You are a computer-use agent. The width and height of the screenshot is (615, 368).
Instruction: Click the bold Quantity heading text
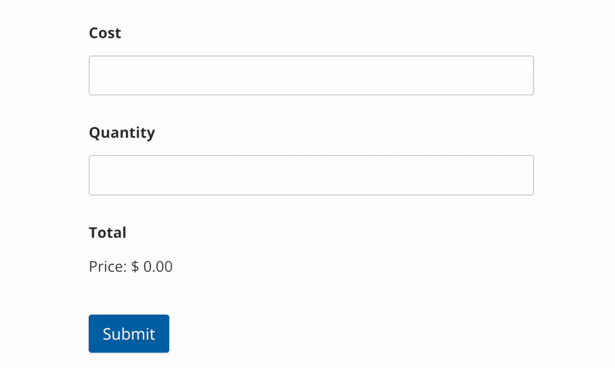coord(122,132)
